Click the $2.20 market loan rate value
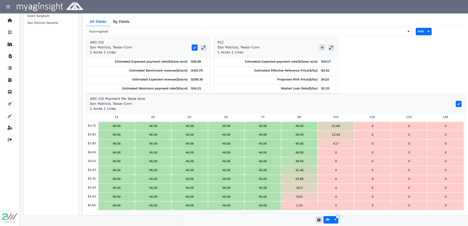This screenshot has width=468, height=226. click(325, 88)
